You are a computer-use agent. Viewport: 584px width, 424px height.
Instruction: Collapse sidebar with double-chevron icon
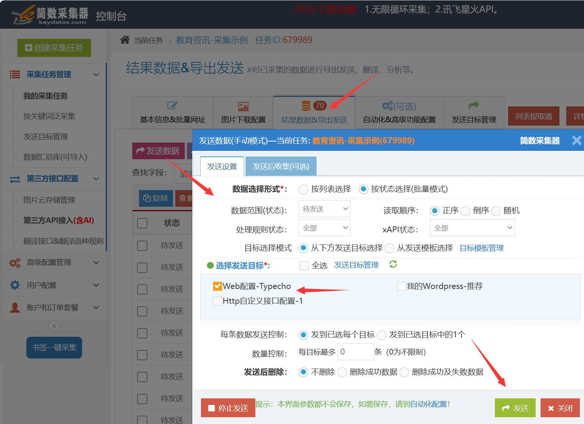click(x=54, y=326)
